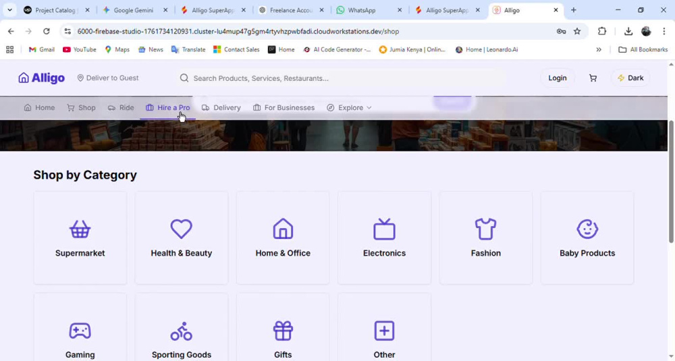Image resolution: width=675 pixels, height=361 pixels.
Task: Open browser downloads icon
Action: [628, 31]
